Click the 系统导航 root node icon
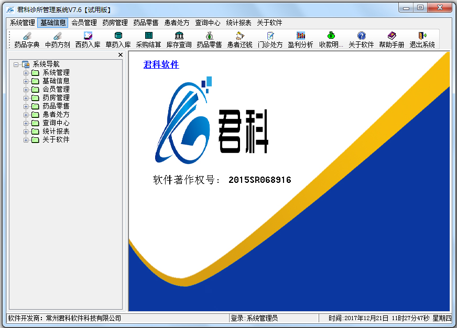Viewport: 457px width, 328px height. (26, 64)
